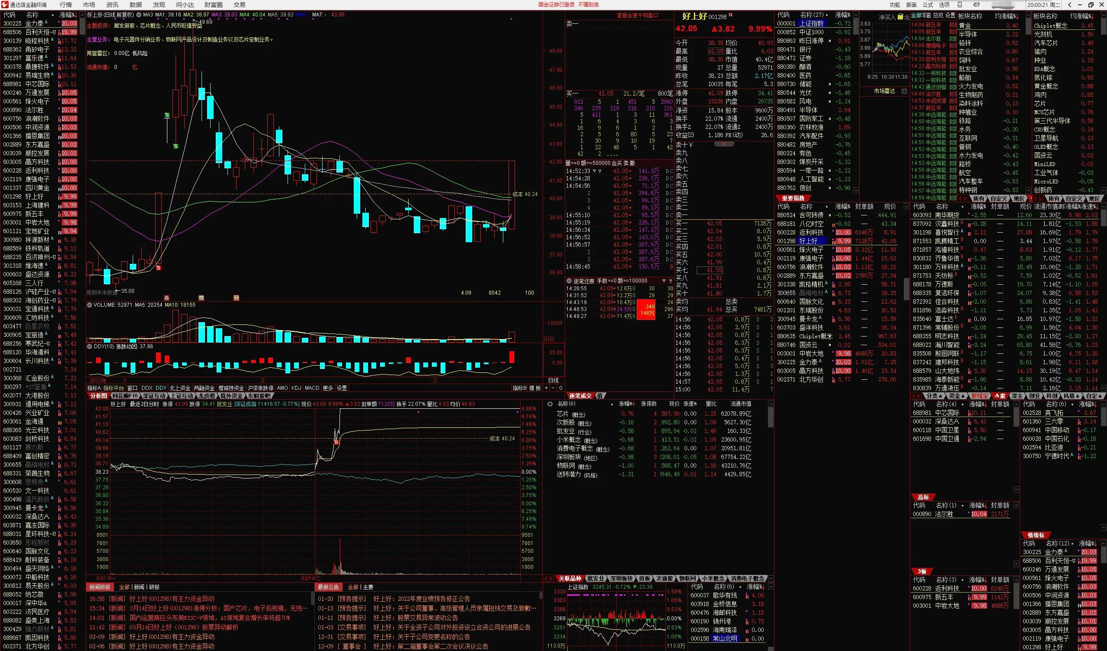Click scrollbar up arrow beside 板块名称 list
Image resolution: width=1107 pixels, height=651 pixels.
tap(1028, 16)
